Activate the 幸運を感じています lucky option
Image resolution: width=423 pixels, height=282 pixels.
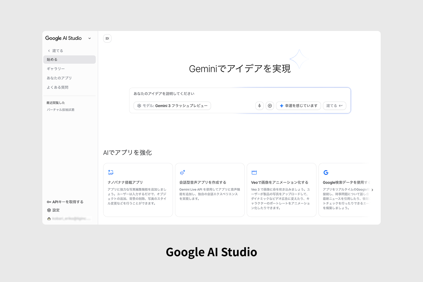tap(298, 106)
